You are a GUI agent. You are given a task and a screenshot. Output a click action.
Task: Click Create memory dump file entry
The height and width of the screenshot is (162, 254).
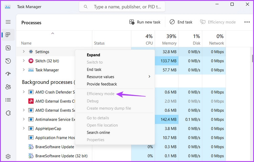(115, 108)
